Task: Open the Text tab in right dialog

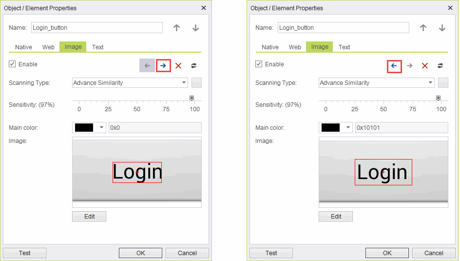Action: pos(345,47)
